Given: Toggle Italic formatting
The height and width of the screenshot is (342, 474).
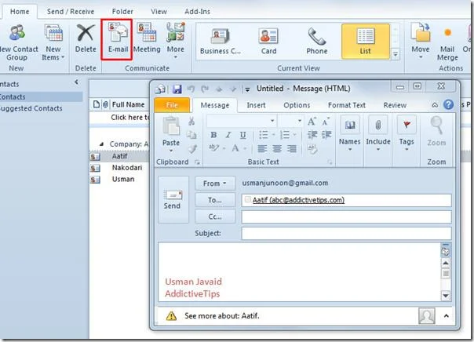Looking at the screenshot, I should tap(228, 135).
